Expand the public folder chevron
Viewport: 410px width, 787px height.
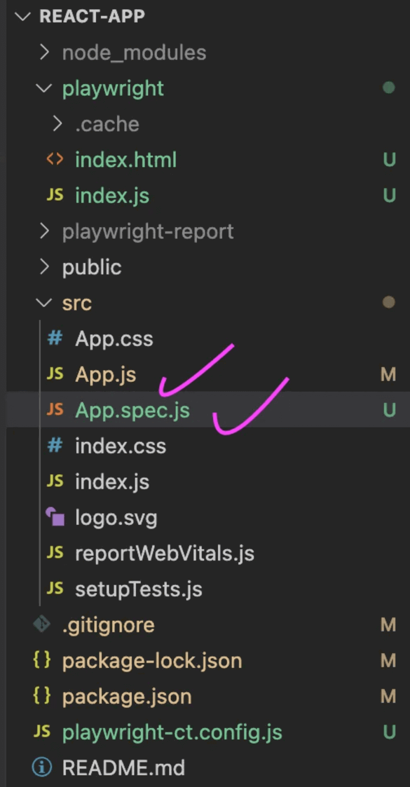[x=44, y=267]
